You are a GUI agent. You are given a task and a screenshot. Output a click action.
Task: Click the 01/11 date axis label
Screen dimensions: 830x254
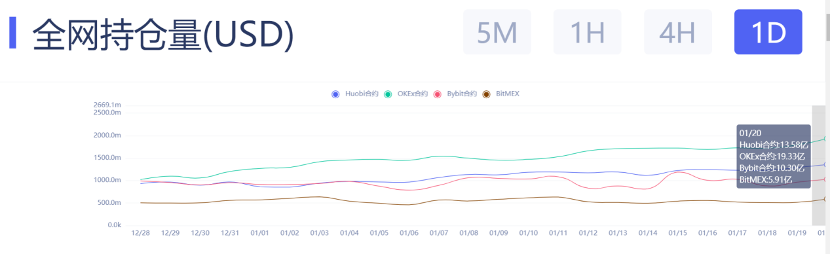pos(558,233)
